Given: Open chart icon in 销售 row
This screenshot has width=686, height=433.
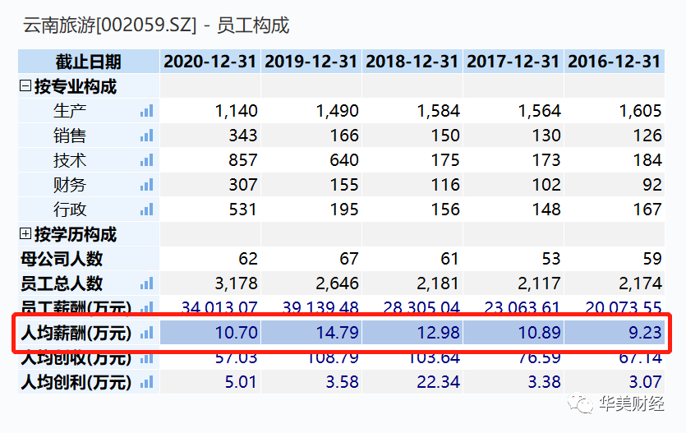Looking at the screenshot, I should coord(146,136).
